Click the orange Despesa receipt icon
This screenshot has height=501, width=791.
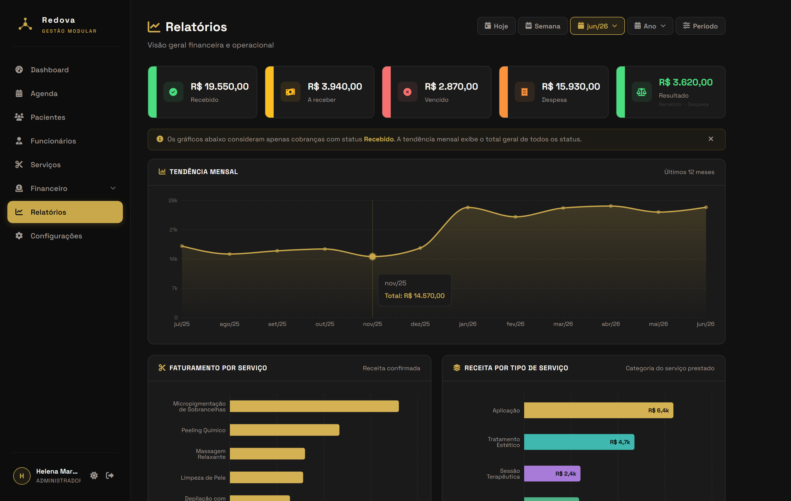(x=524, y=92)
